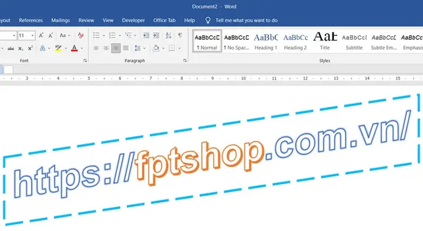
Task: Open the Change Case dropdown arrow
Action: (69, 35)
